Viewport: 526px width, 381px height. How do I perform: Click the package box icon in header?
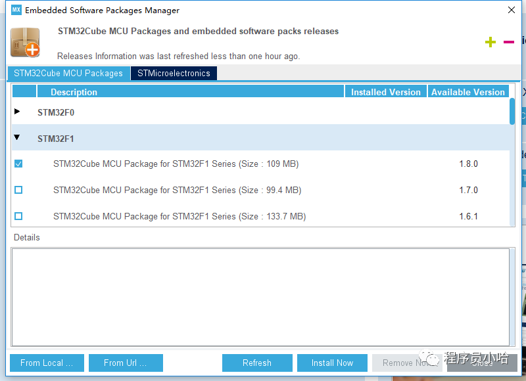[25, 43]
